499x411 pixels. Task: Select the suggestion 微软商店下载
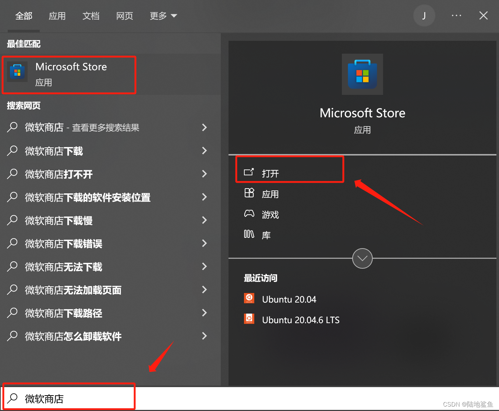(x=110, y=151)
